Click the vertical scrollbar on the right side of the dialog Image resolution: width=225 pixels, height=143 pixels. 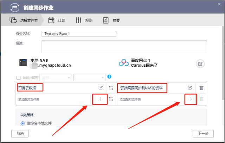[x=223, y=63]
